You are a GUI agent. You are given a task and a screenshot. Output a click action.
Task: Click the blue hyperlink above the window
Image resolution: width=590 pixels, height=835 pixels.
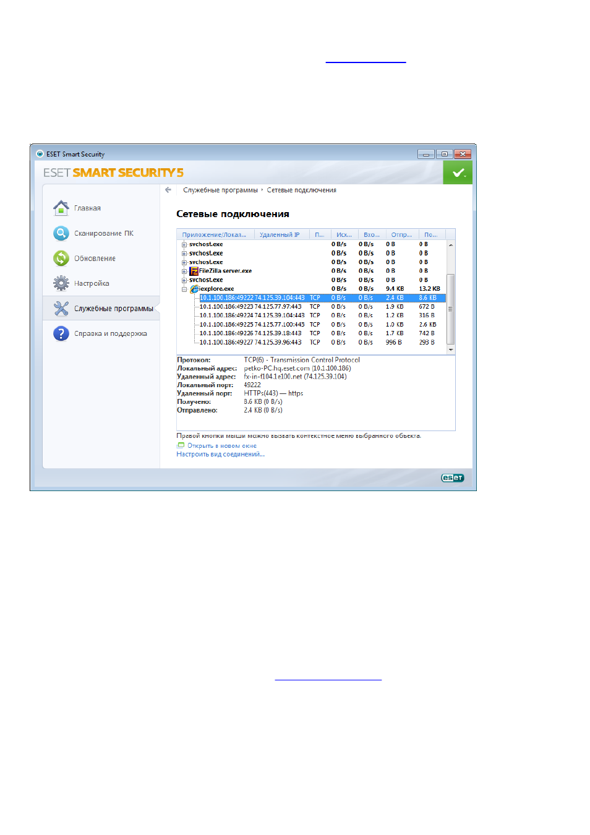click(x=366, y=60)
